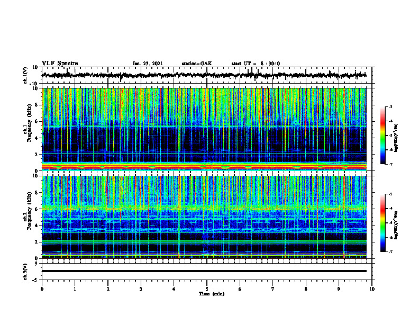Click time axis tick label "3"
419x324 pixels.
141,289
